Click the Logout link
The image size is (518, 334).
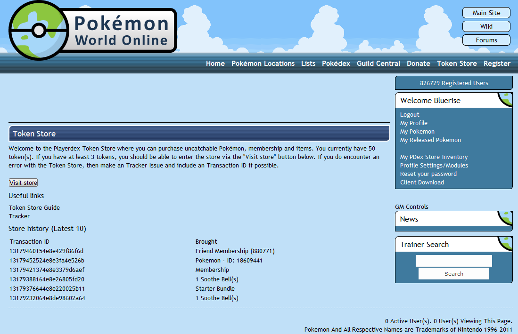pos(410,115)
